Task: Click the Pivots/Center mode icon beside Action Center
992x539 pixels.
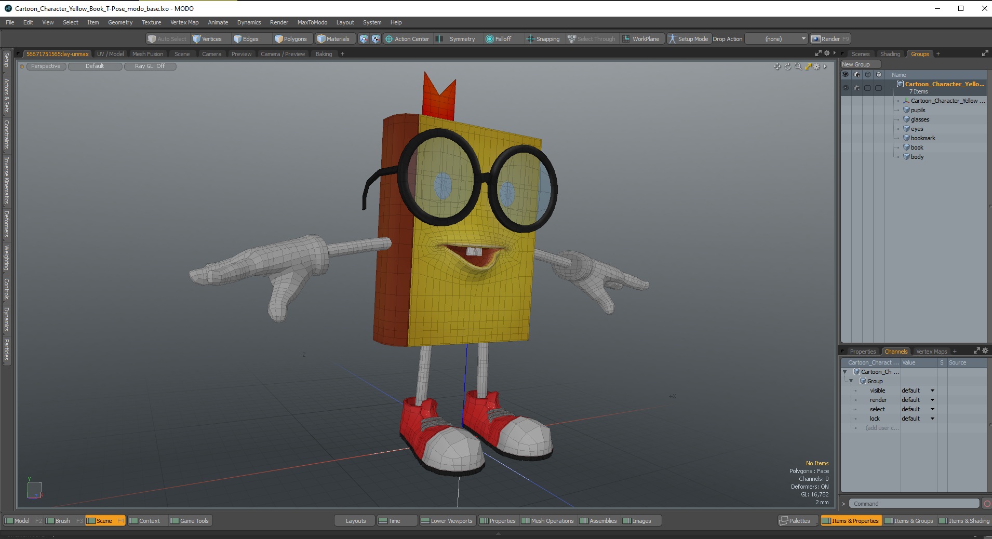Action: click(376, 39)
